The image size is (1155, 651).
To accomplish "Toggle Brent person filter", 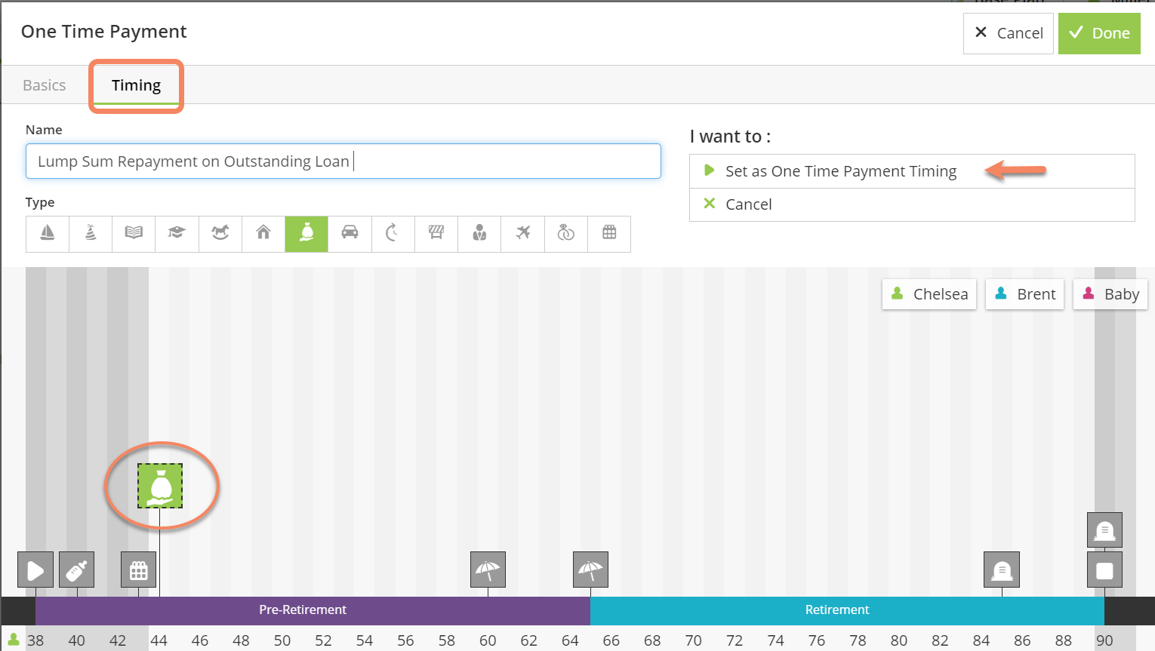I will pos(1025,294).
